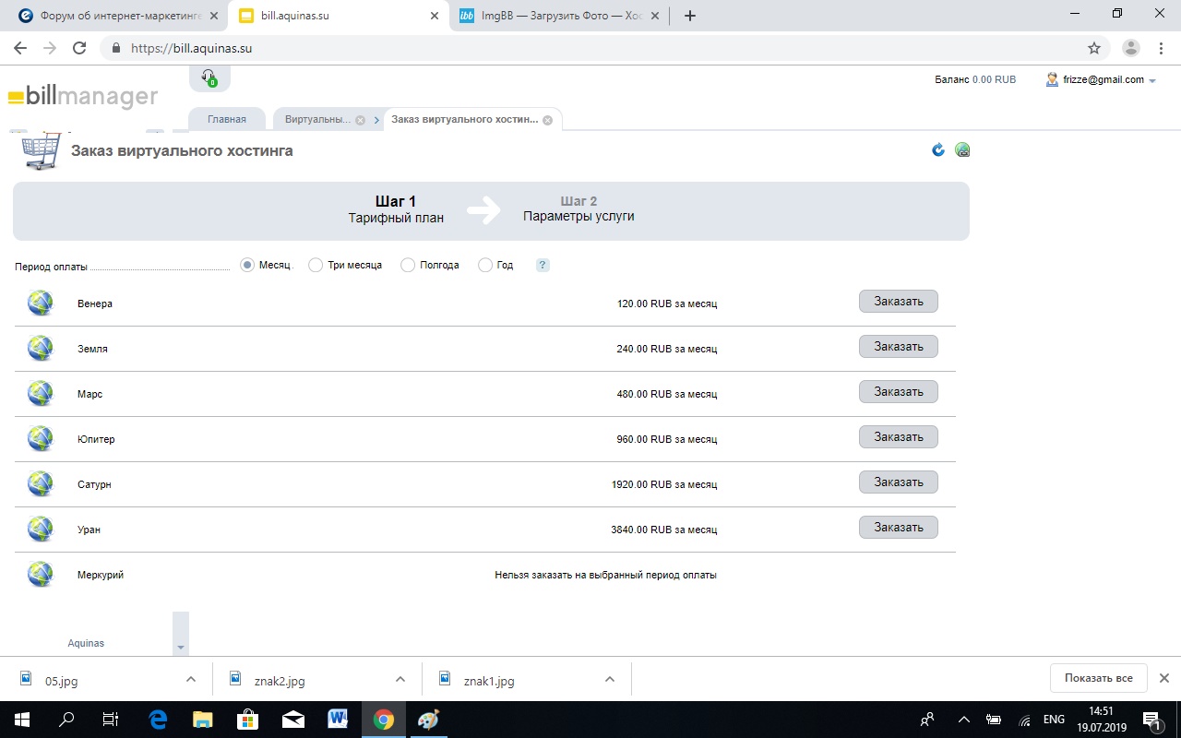The image size is (1181, 738).
Task: Switch to the Виртуальны... tab
Action: (x=317, y=120)
